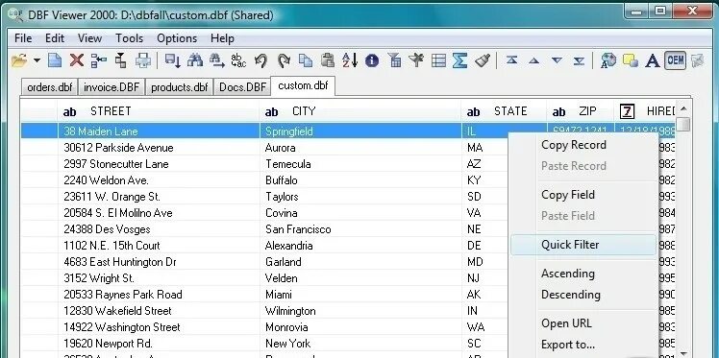Click the funnel-with-table filter icon
This screenshot has height=358, width=719.
tap(394, 60)
